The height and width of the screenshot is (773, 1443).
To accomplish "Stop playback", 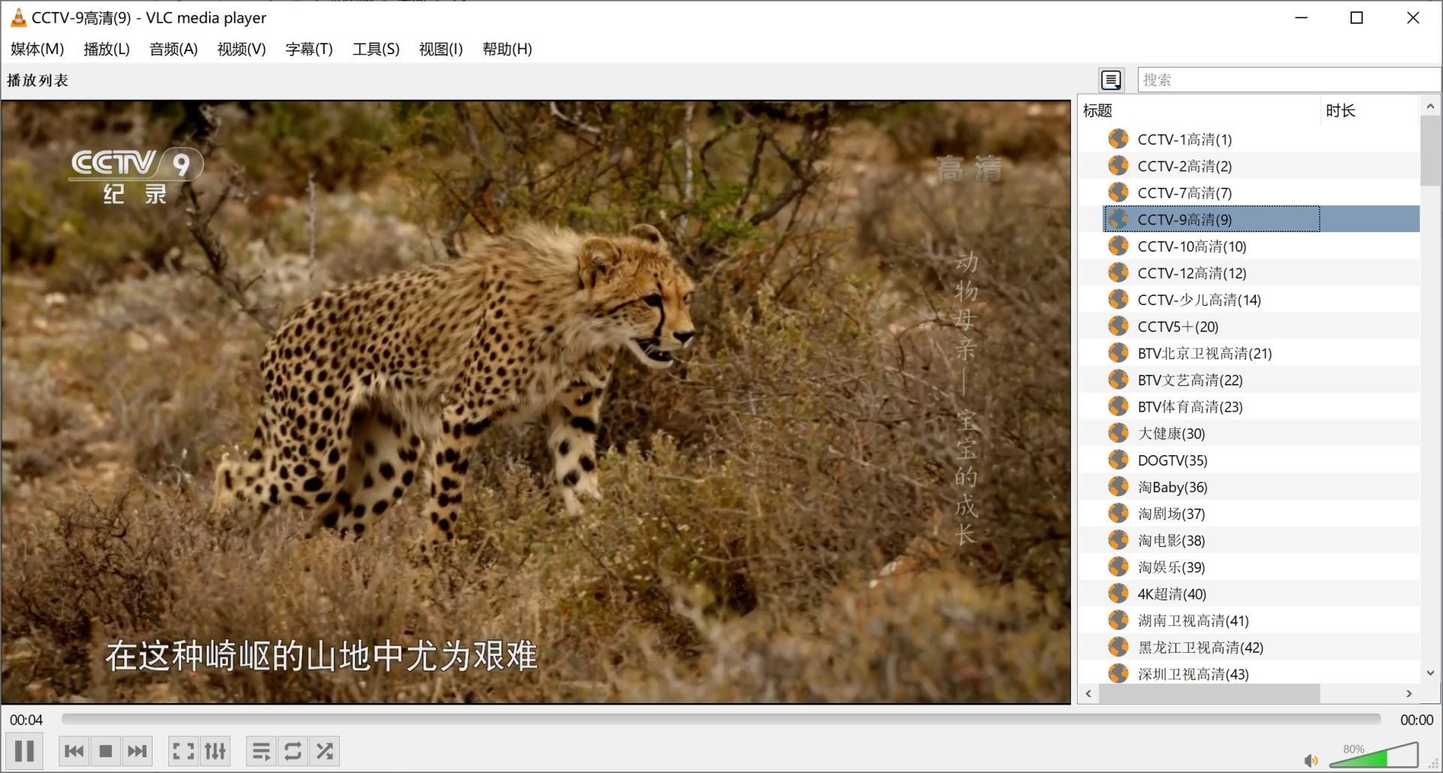I will [x=106, y=750].
